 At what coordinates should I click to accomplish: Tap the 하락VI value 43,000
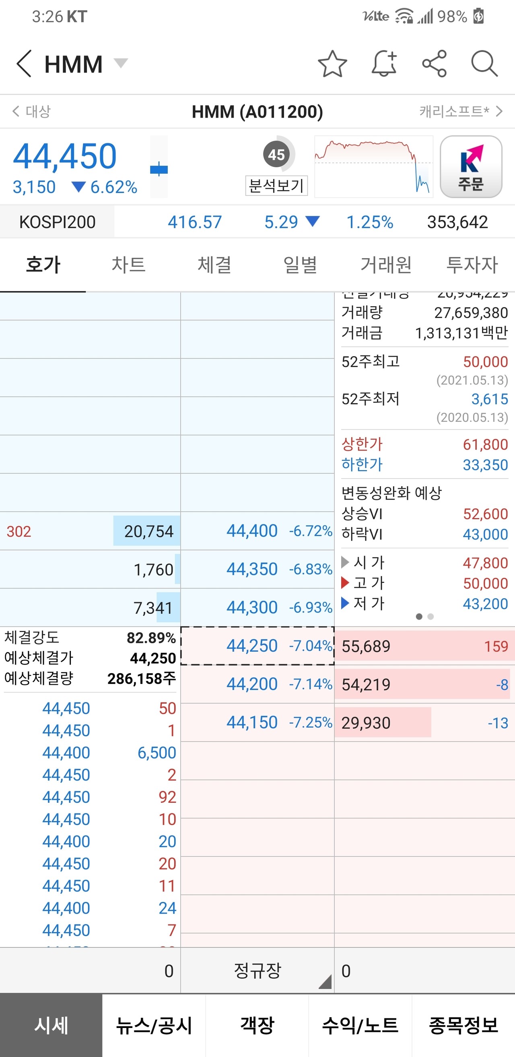(486, 534)
